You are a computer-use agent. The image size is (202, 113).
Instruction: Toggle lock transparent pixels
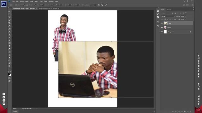click(165, 19)
